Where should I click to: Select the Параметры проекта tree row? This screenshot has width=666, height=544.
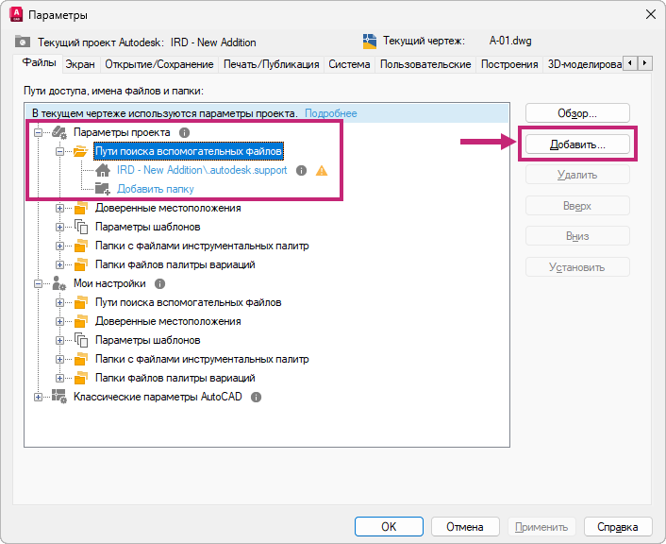click(122, 133)
